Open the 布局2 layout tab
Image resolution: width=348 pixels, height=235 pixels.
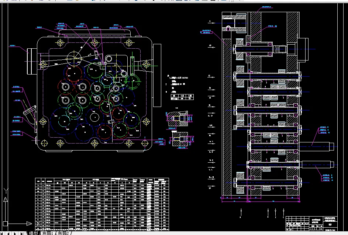tap(63, 233)
